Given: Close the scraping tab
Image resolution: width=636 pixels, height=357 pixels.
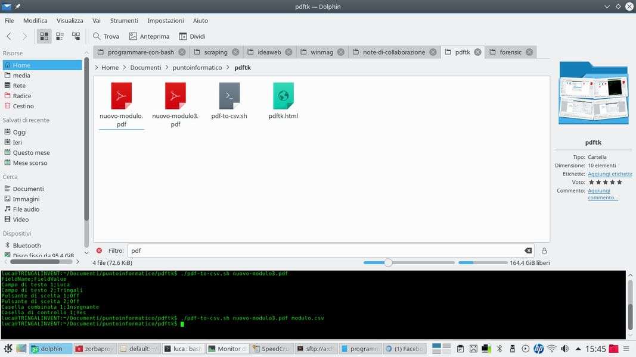Looking at the screenshot, I should [235, 52].
